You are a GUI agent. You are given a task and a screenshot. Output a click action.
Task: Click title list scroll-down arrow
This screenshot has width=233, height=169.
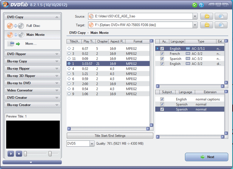click(151, 125)
